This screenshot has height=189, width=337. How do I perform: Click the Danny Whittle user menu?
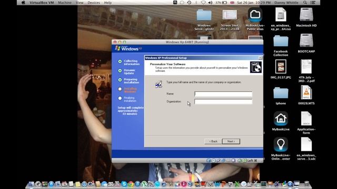(x=286, y=3)
